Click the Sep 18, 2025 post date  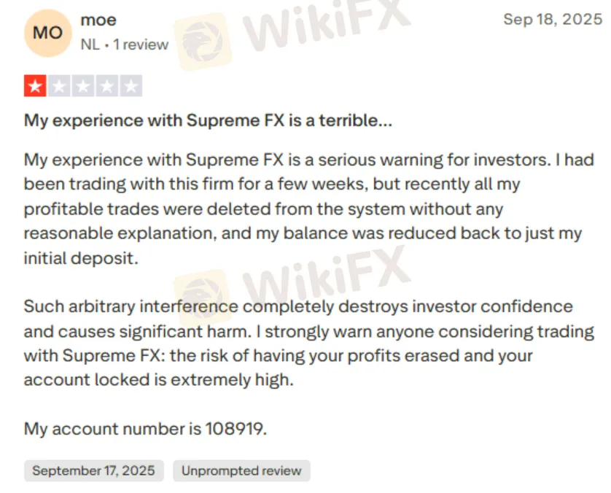click(552, 20)
